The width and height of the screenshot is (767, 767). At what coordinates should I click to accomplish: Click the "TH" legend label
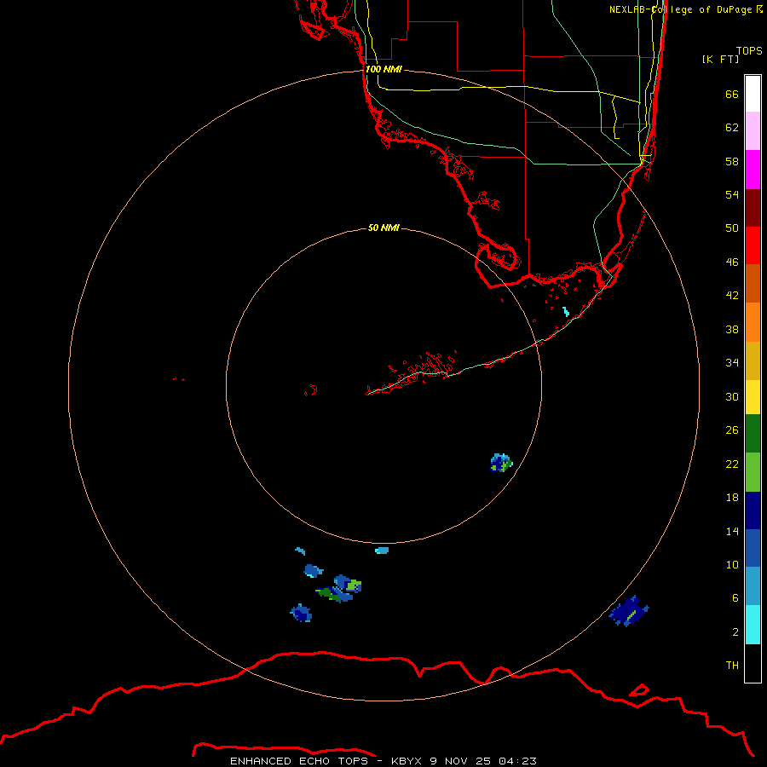[x=732, y=665]
